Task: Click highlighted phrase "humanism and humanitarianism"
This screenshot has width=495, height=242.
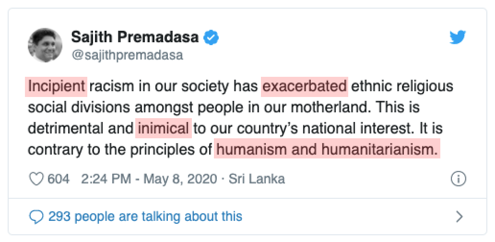Action: [327, 149]
